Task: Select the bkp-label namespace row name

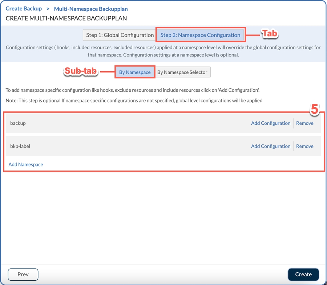Action: 20,146
